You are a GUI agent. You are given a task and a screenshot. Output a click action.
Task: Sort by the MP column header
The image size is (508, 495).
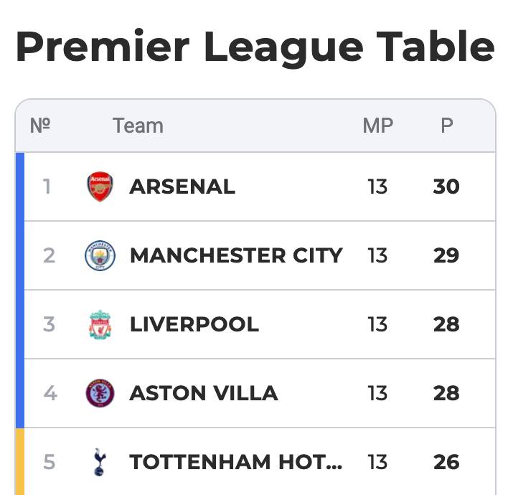[377, 126]
